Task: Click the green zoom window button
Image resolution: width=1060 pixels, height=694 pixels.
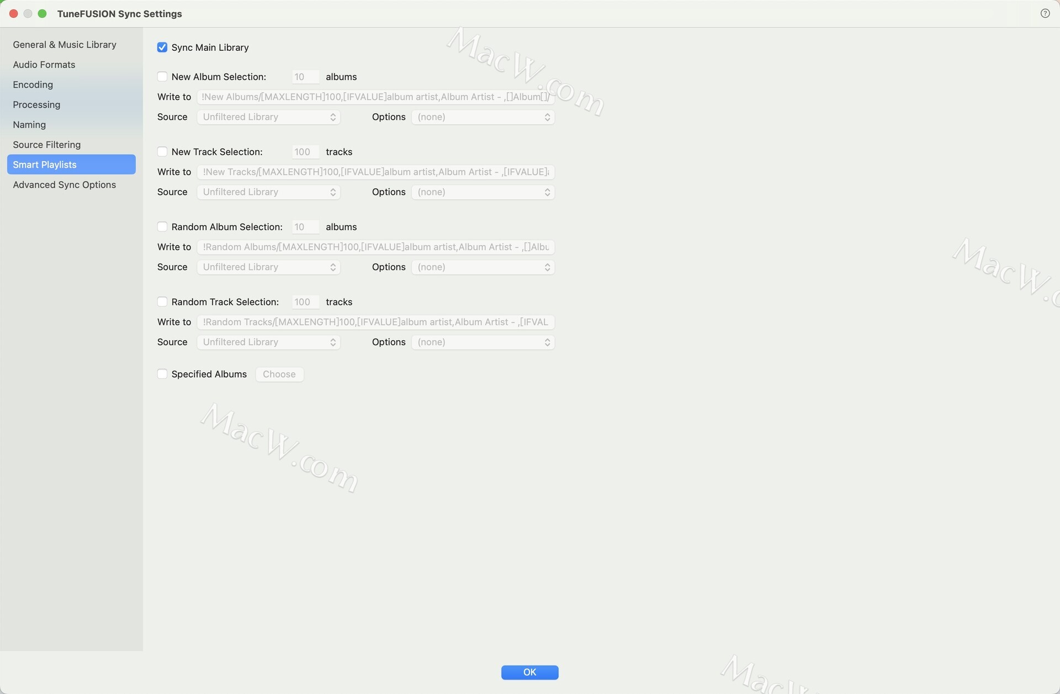Action: pyautogui.click(x=43, y=14)
